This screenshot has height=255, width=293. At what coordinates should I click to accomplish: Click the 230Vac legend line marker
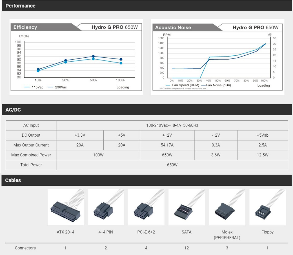tap(50, 87)
